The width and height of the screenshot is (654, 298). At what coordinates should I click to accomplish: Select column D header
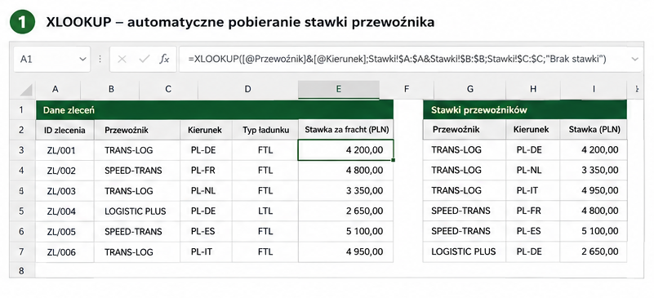pyautogui.click(x=247, y=89)
